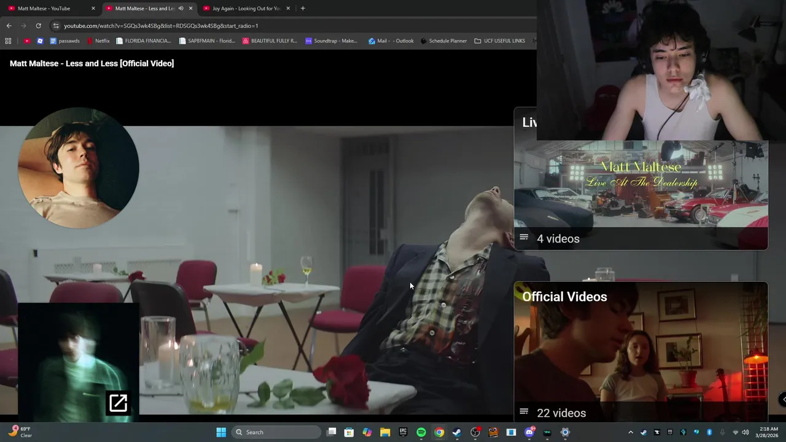This screenshot has height=442, width=786.
Task: Click the taskbar Search box
Action: (276, 432)
